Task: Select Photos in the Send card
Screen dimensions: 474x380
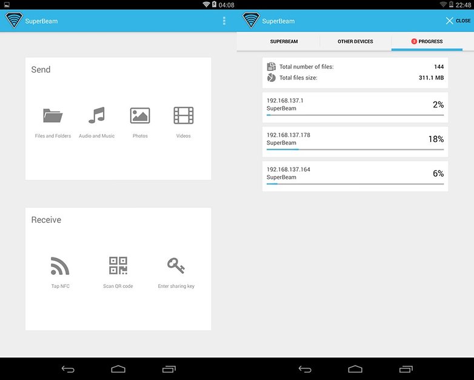Action: coord(140,123)
